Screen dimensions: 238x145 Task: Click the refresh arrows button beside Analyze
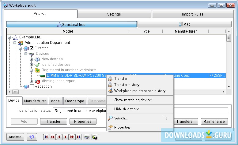tap(32, 137)
